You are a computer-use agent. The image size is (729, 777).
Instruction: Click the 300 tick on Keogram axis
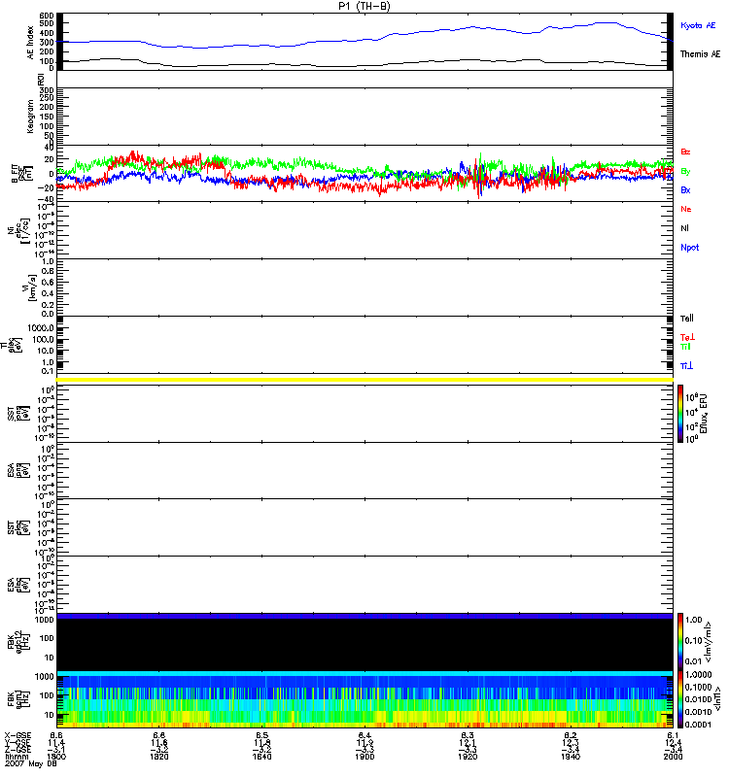[47, 90]
